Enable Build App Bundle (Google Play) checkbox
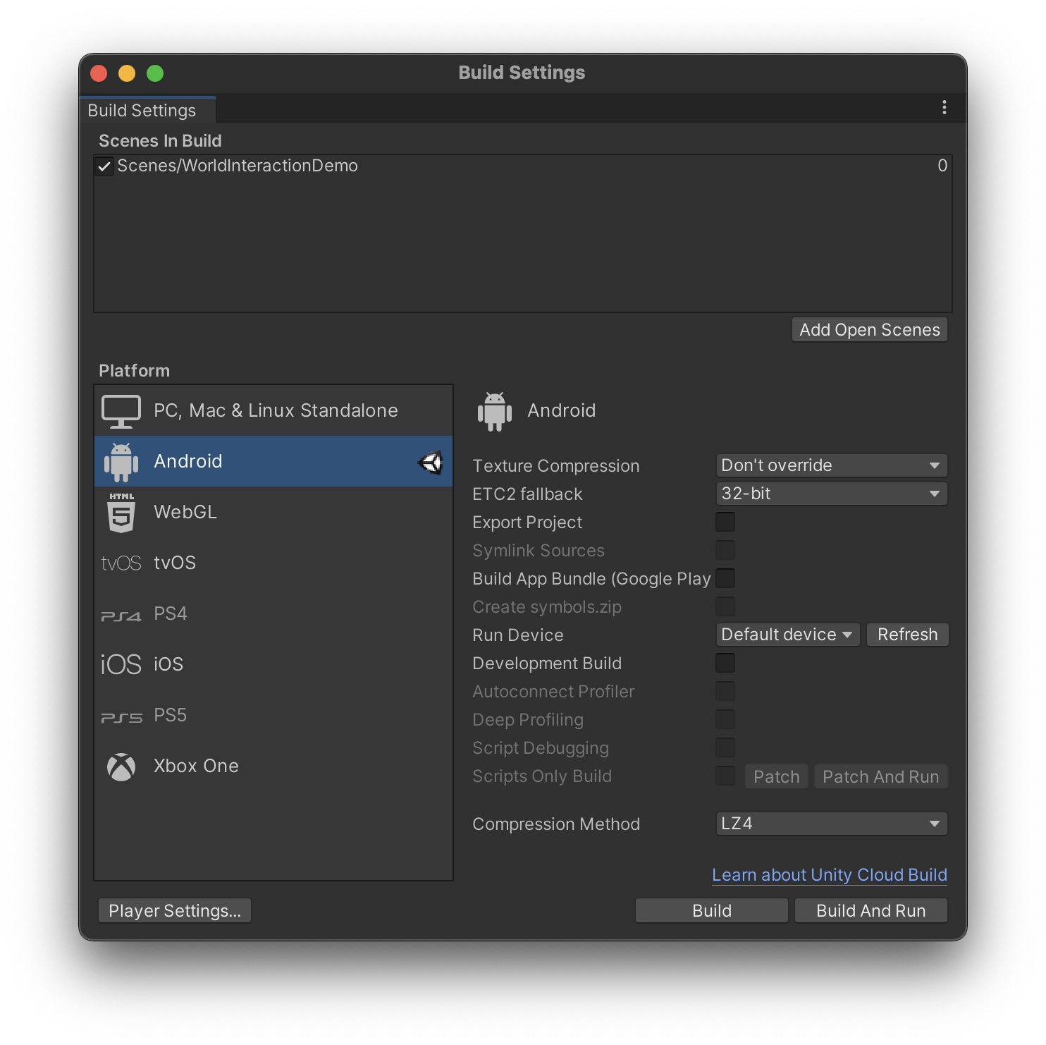The image size is (1046, 1045). [725, 578]
